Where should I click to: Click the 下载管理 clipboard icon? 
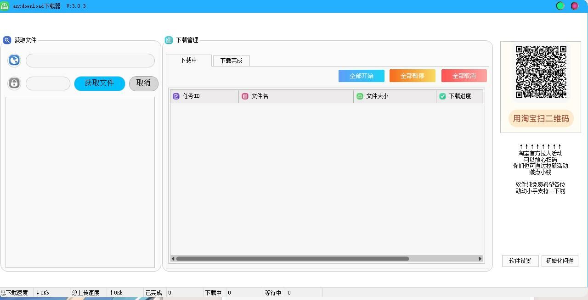[x=169, y=40]
